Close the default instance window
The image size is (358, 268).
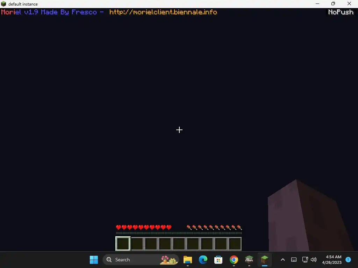pos(349,3)
